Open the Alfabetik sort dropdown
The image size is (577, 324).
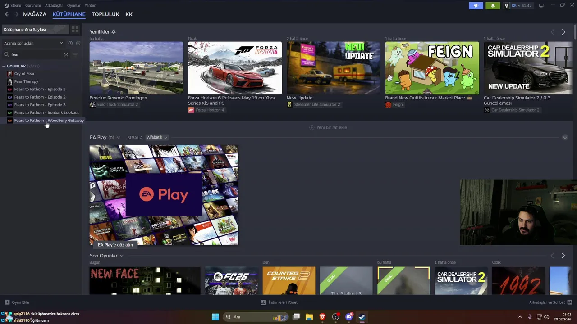pyautogui.click(x=157, y=137)
